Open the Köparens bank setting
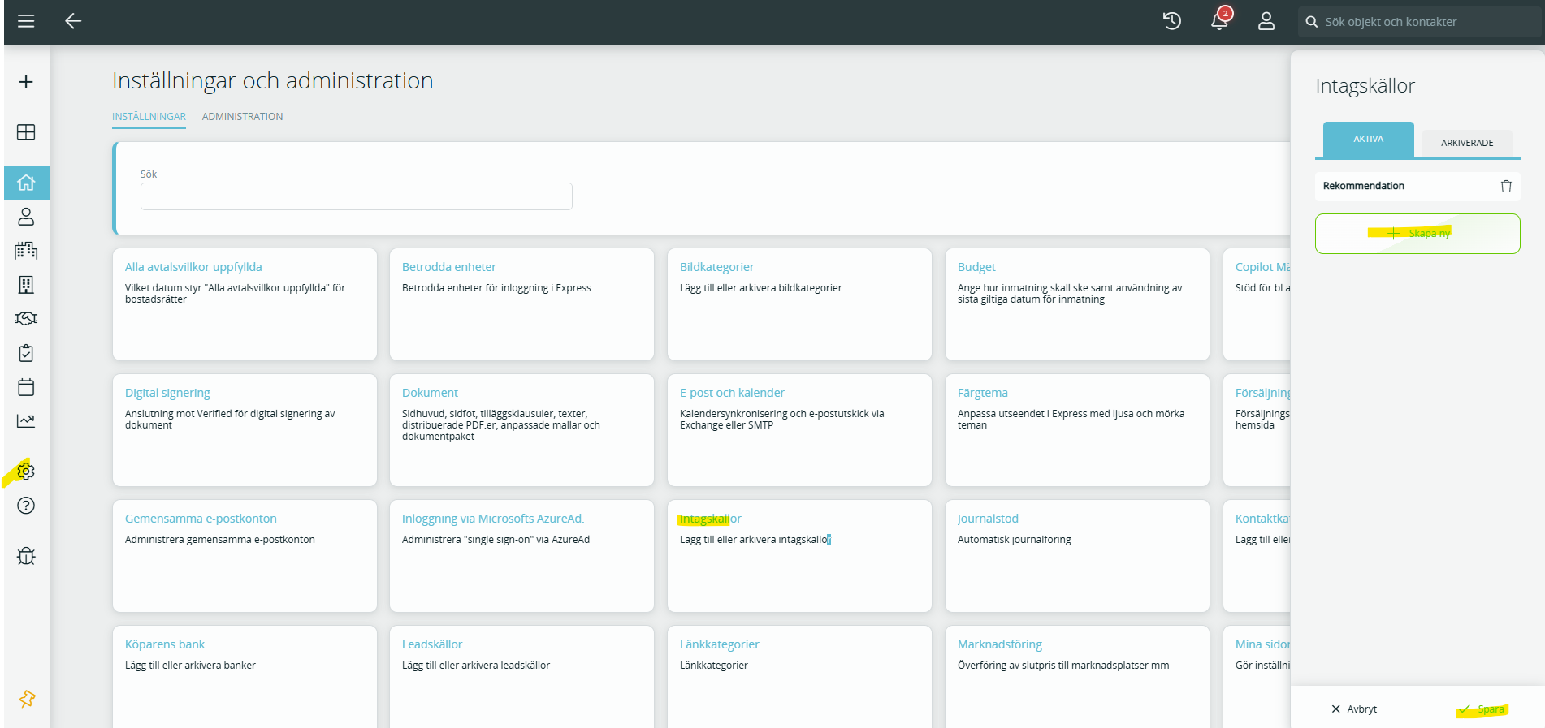This screenshot has height=728, width=1545. [245, 677]
